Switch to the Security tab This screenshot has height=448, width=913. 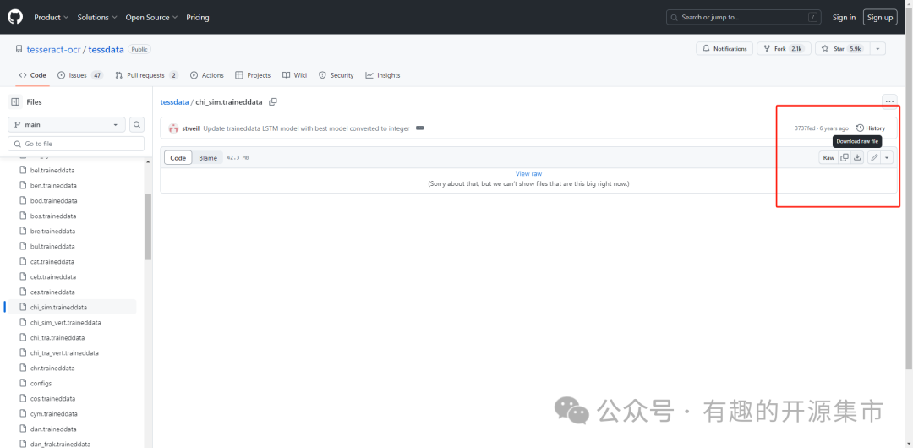pyautogui.click(x=336, y=75)
